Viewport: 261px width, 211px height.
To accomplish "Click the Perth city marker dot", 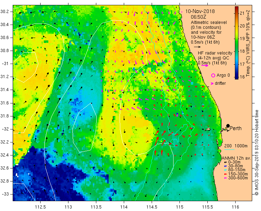I will click(228, 126).
